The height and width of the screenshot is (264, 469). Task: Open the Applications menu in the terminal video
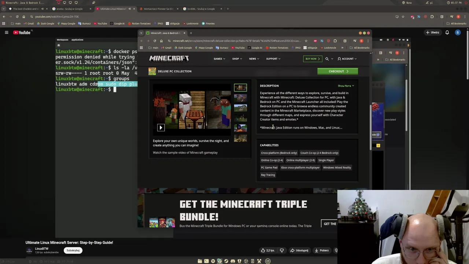click(x=77, y=40)
